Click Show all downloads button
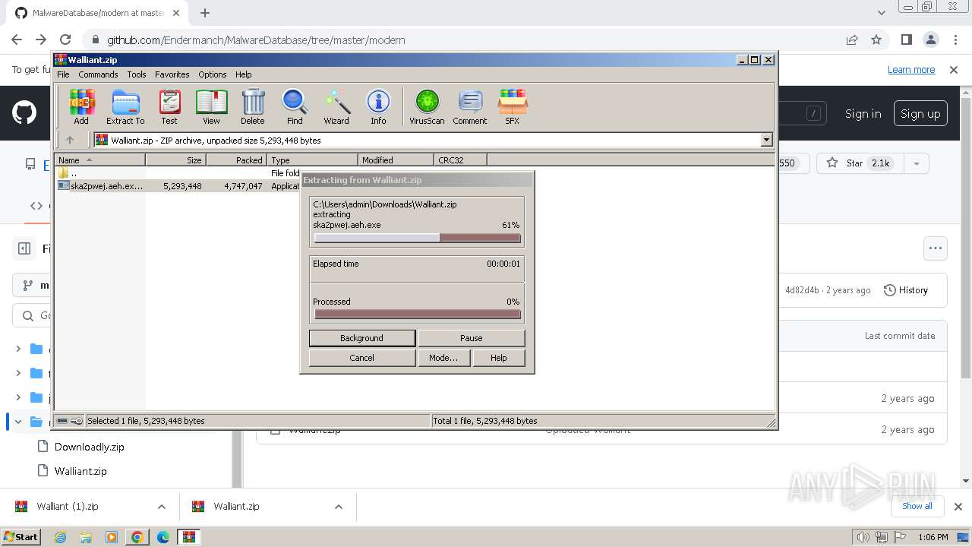This screenshot has height=547, width=972. (917, 506)
